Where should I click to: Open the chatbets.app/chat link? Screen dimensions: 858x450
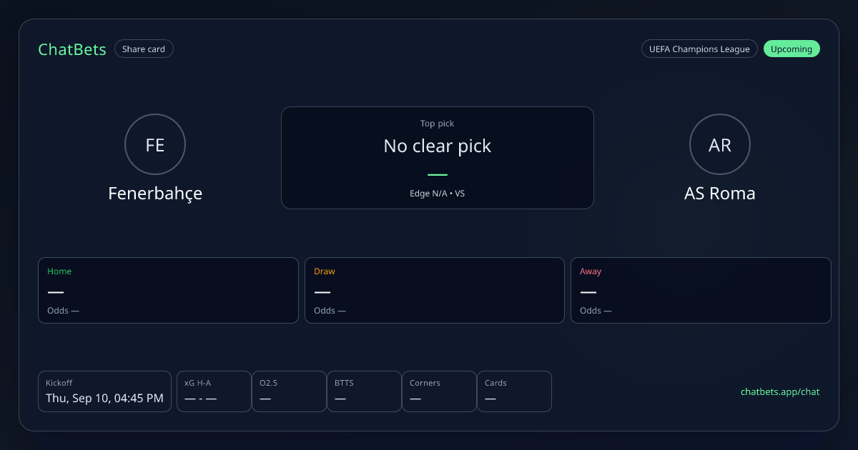(780, 392)
